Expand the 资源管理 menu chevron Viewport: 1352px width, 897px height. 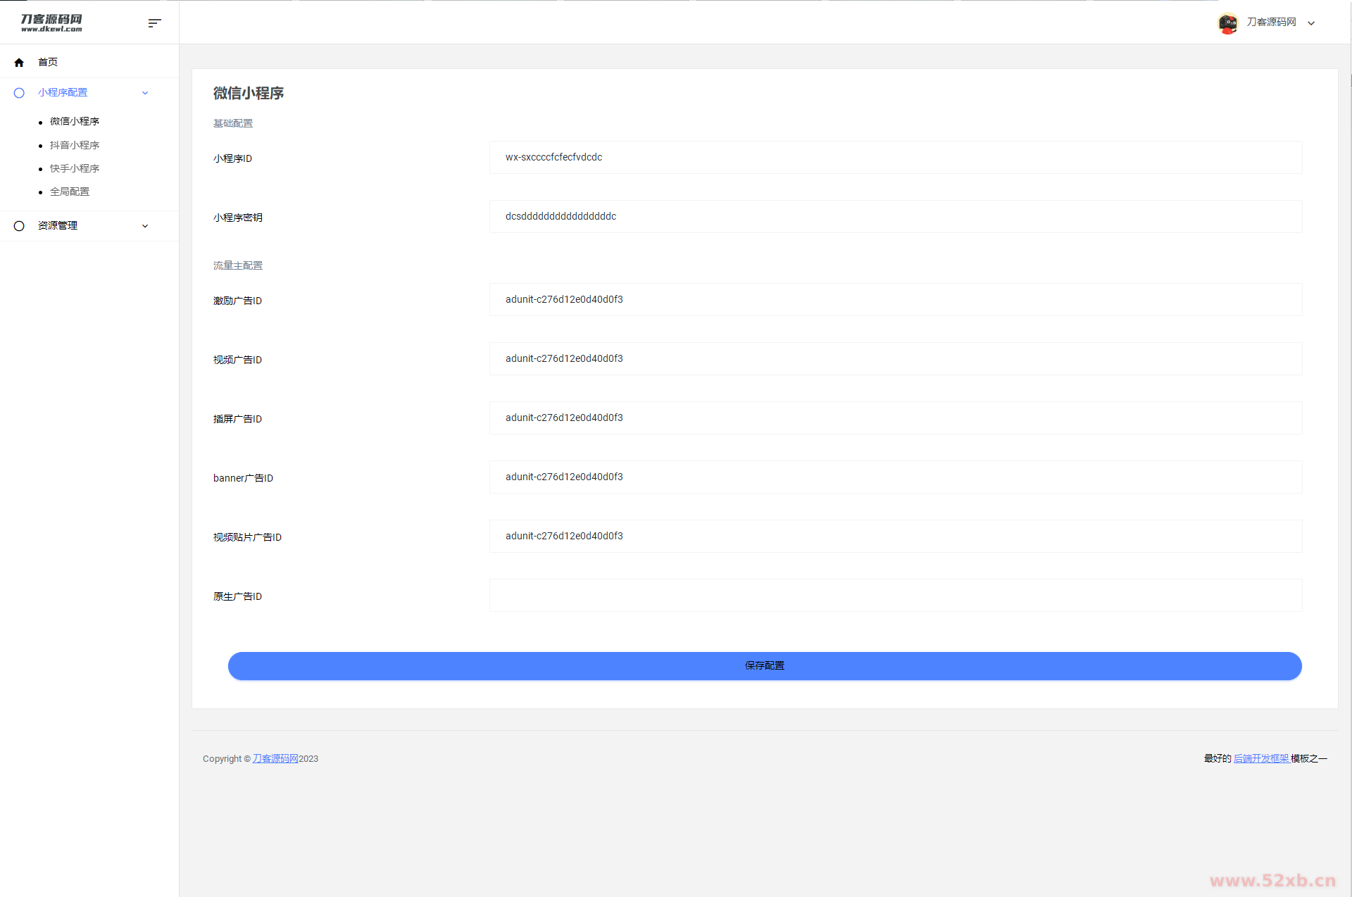pos(145,226)
